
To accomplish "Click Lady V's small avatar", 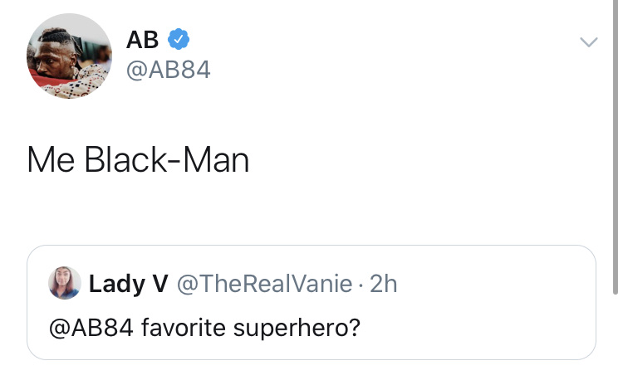I will click(x=66, y=283).
